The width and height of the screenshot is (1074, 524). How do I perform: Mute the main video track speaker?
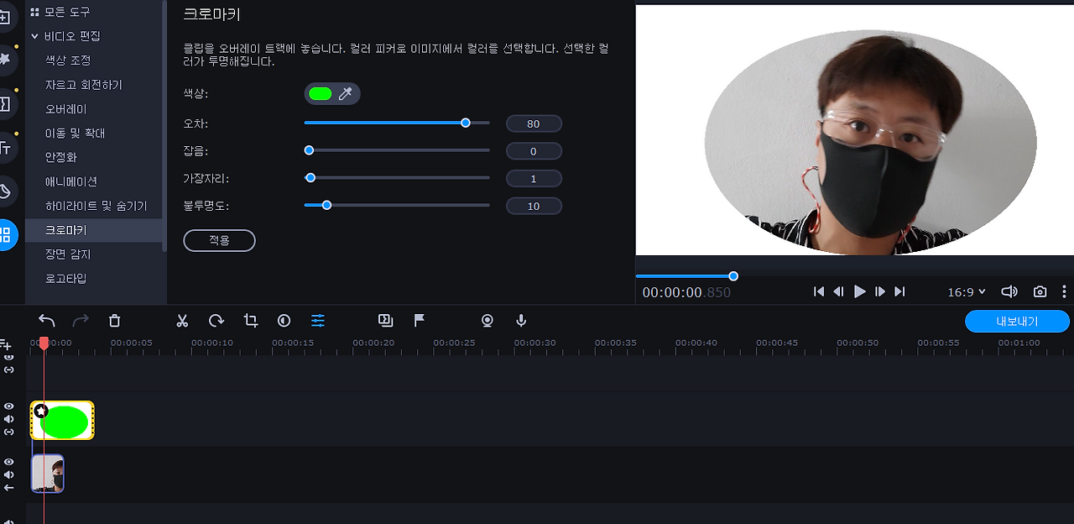point(9,474)
